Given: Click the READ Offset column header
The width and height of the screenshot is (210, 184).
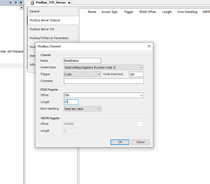Looking at the screenshot, I should (x=148, y=12).
